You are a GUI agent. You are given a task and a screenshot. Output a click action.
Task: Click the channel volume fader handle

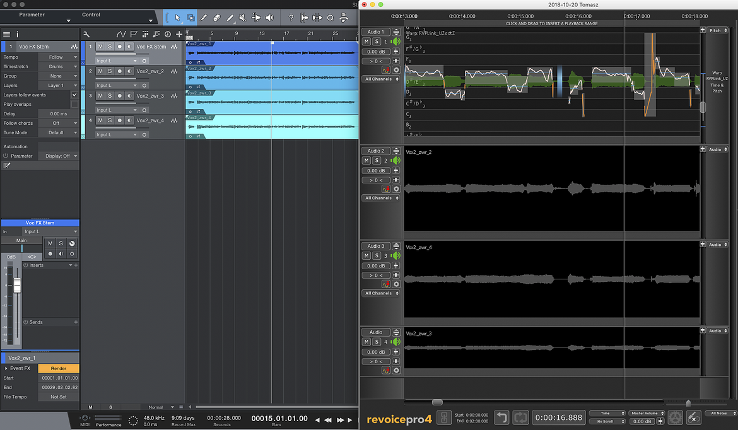click(x=18, y=285)
